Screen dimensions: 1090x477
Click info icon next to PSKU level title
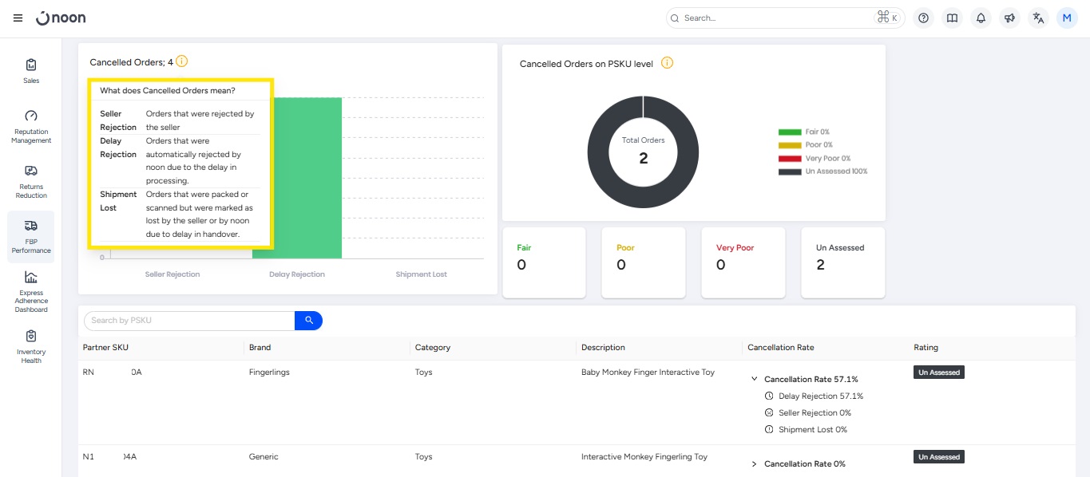click(667, 63)
